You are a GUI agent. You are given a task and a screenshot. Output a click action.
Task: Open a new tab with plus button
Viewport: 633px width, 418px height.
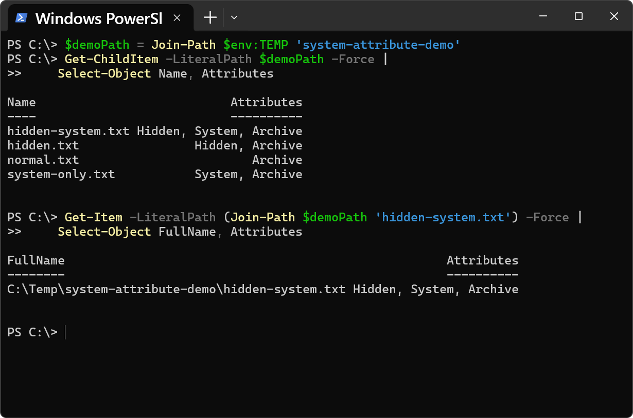[210, 17]
